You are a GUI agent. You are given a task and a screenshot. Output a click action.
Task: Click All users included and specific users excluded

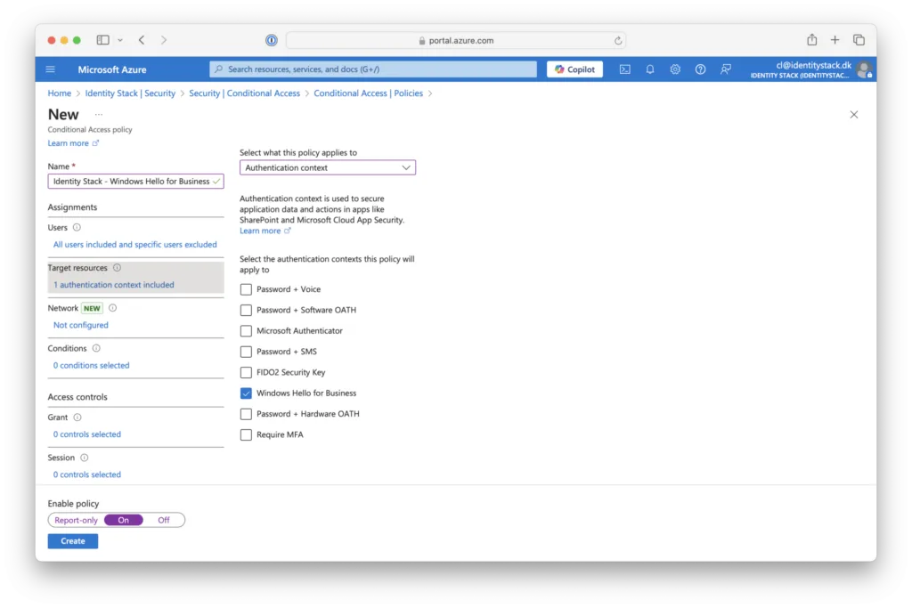coord(135,245)
